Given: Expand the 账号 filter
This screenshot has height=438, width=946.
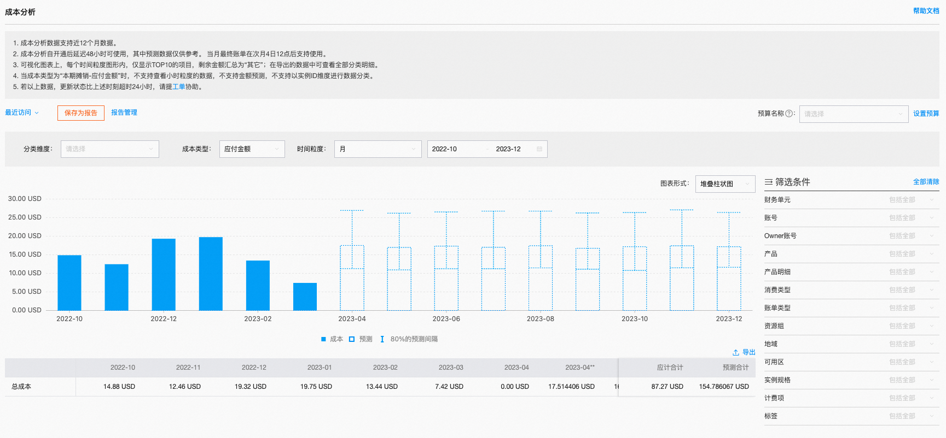Looking at the screenshot, I should coord(851,218).
